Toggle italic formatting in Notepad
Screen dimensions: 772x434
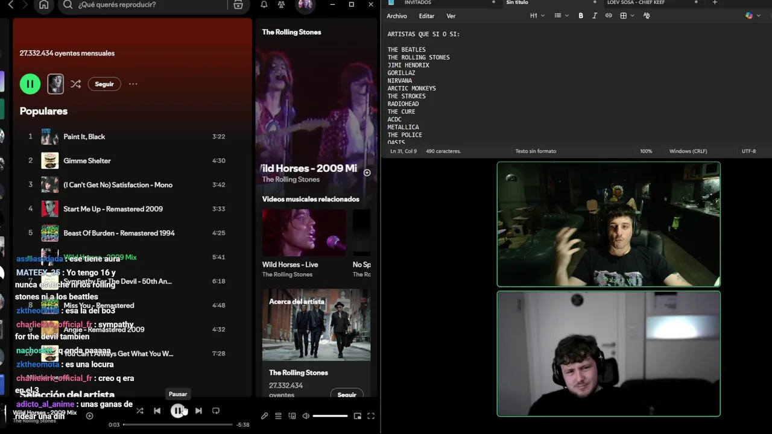click(x=595, y=16)
